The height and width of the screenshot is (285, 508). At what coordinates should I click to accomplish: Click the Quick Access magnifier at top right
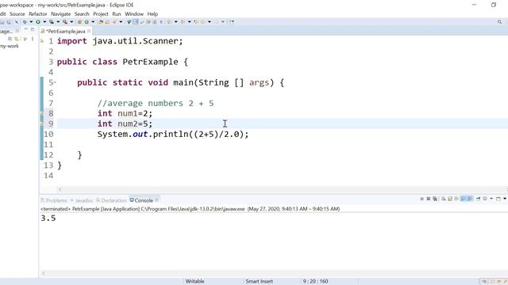(499, 22)
